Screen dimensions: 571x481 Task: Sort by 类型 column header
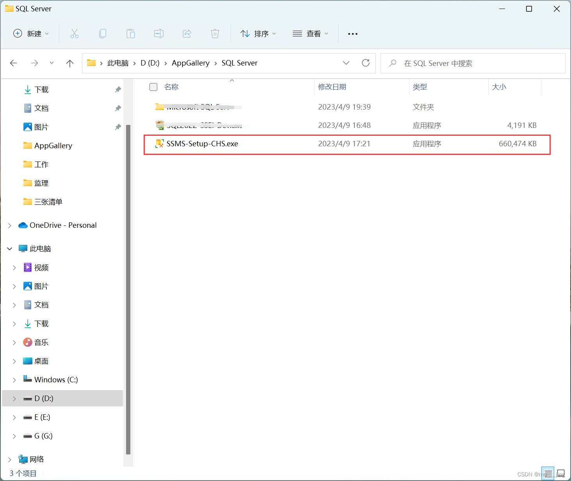(x=420, y=87)
